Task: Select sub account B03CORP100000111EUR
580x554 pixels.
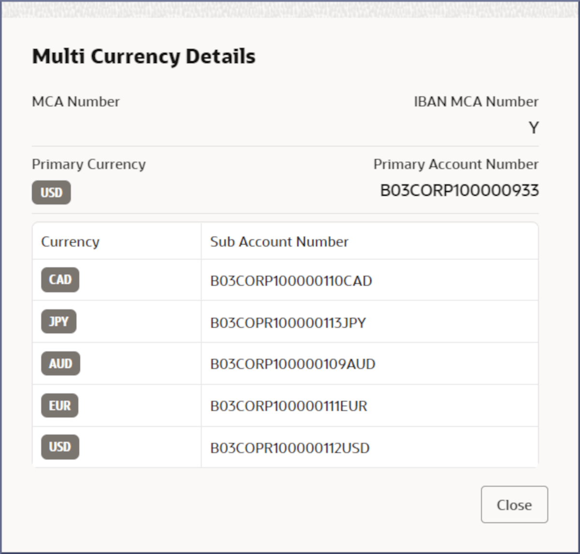Action: 289,406
